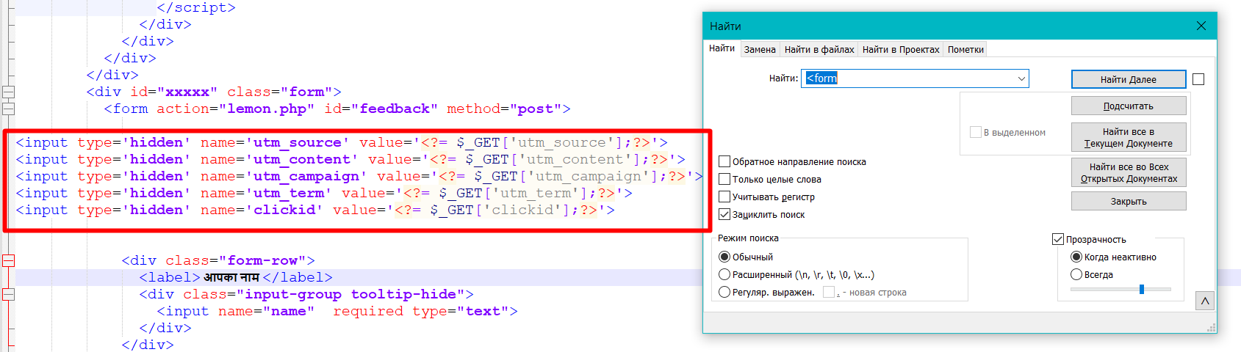Open the Найти в файлах tab
The width and height of the screenshot is (1241, 352).
click(x=819, y=50)
